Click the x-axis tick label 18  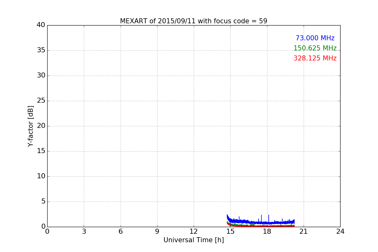point(267,232)
